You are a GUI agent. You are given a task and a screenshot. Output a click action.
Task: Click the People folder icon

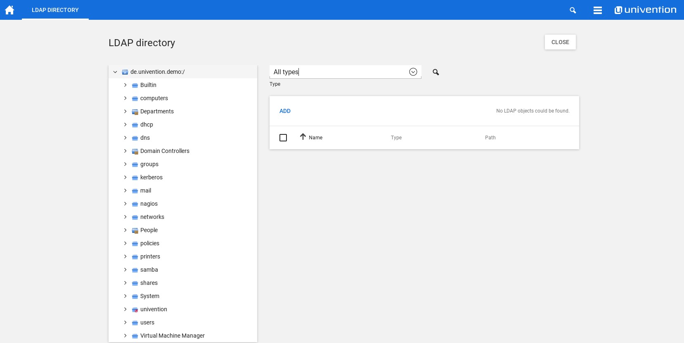pos(135,230)
